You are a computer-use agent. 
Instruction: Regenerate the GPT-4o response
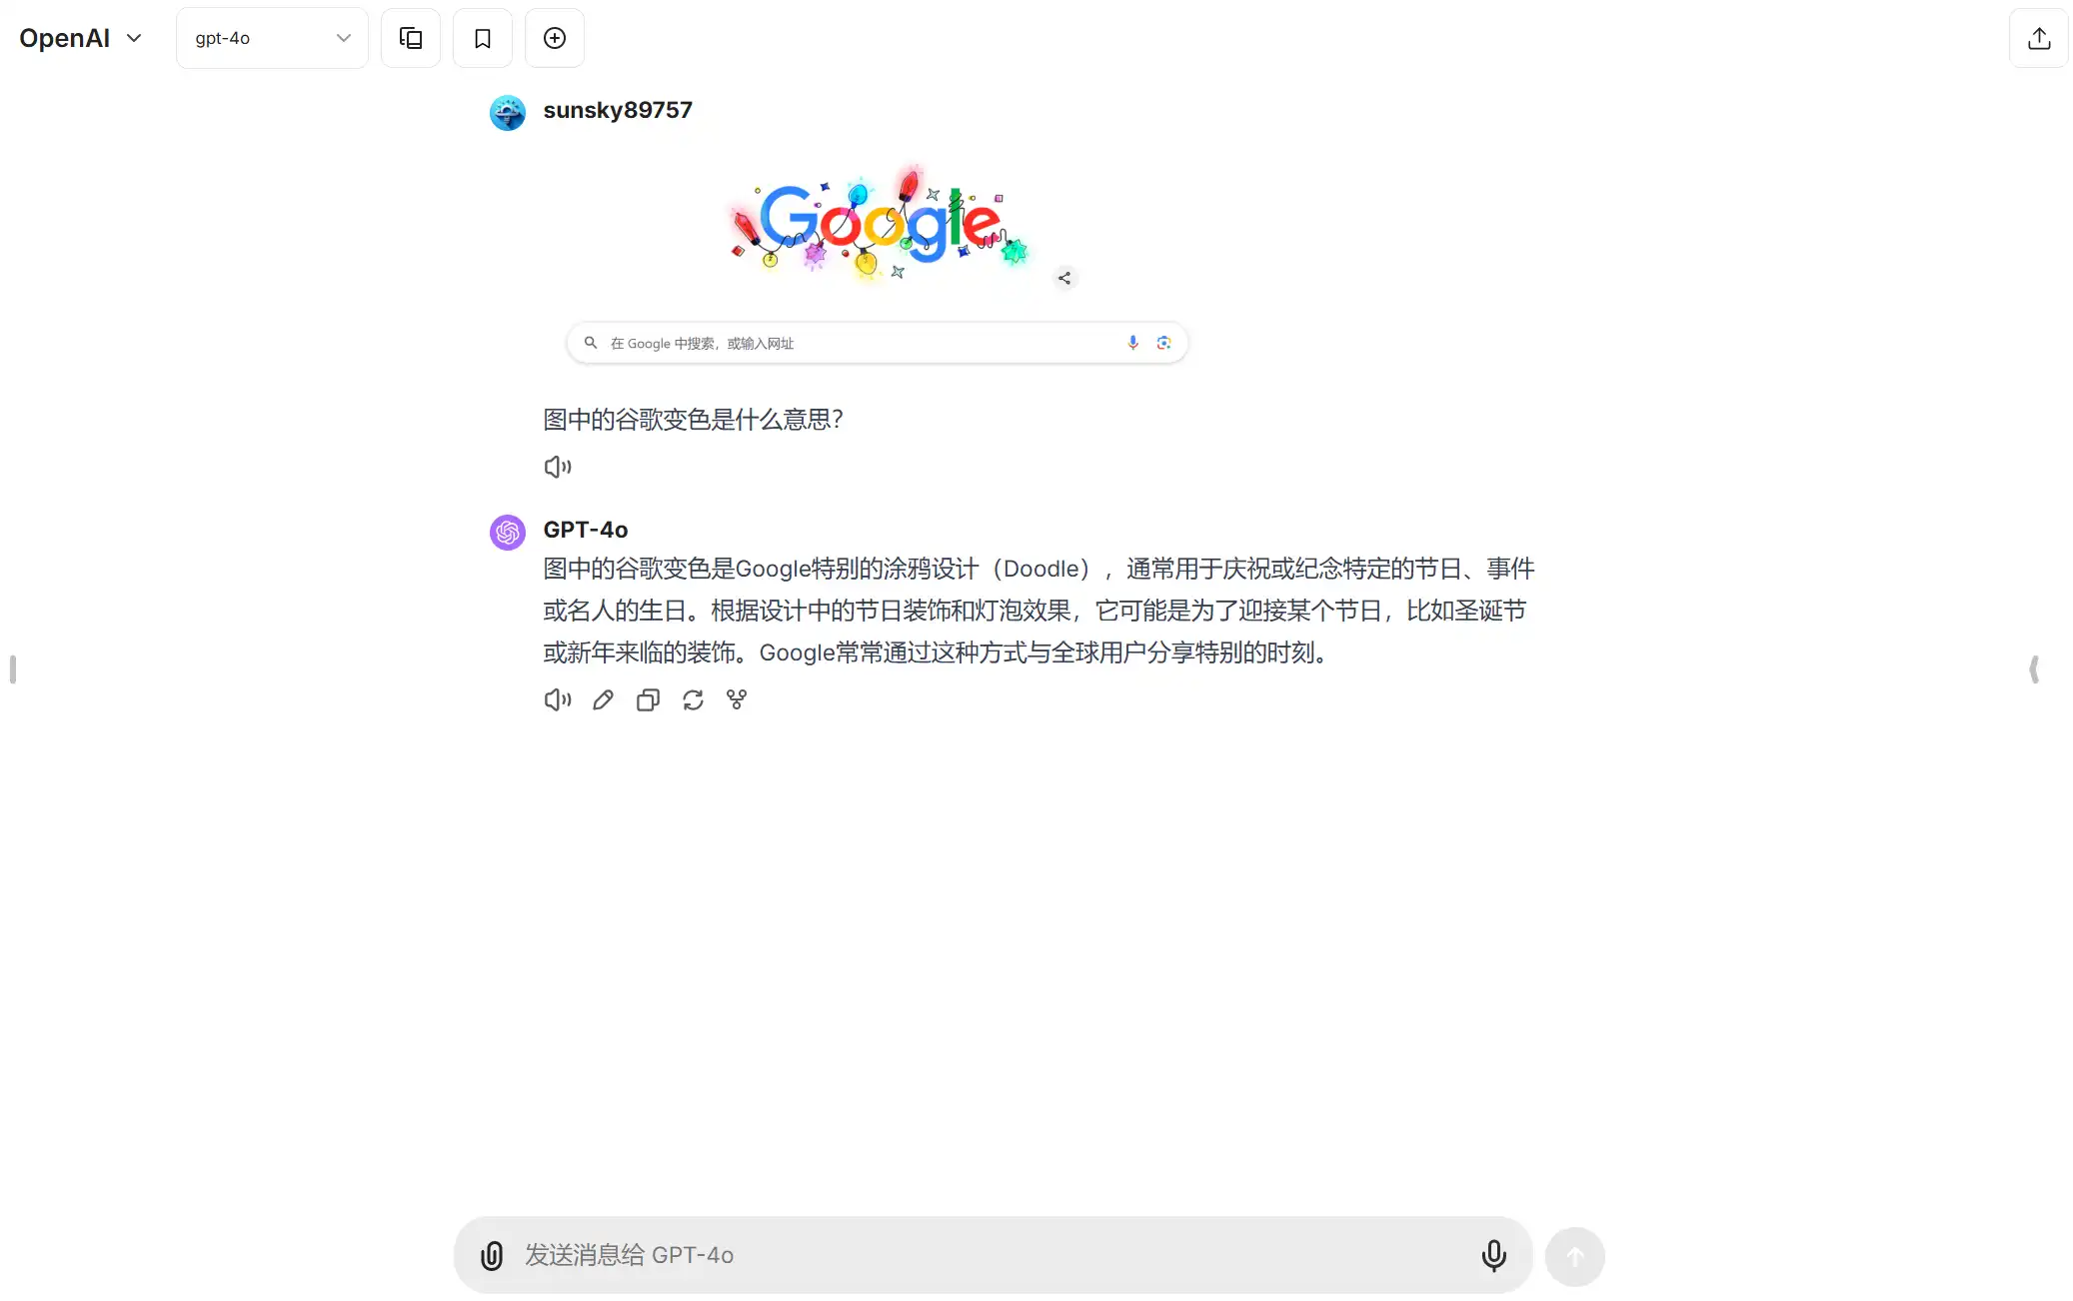693,699
